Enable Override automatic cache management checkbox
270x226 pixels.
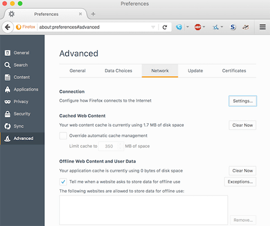tap(63, 136)
